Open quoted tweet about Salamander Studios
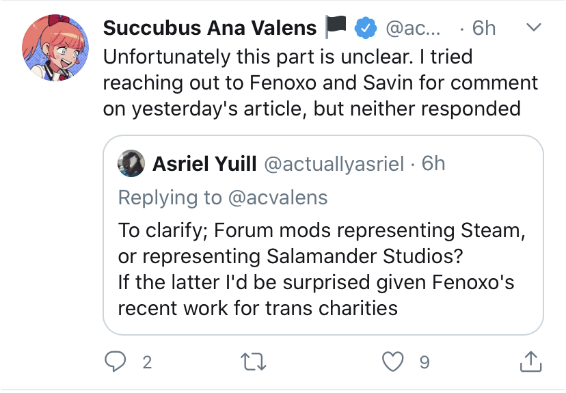Viewport: 566px width, 393px height. pos(322,269)
